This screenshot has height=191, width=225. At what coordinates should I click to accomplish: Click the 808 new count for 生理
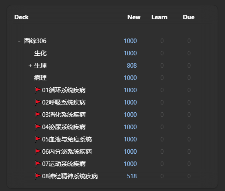click(132, 66)
